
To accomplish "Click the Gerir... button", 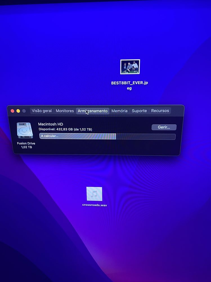I will click(164, 127).
